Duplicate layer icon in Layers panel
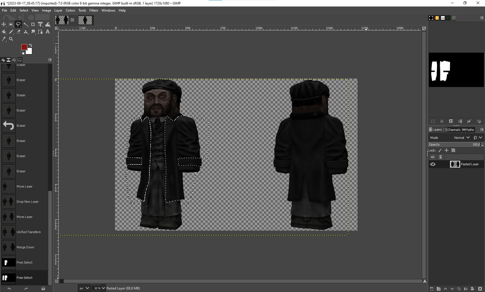 [459, 289]
